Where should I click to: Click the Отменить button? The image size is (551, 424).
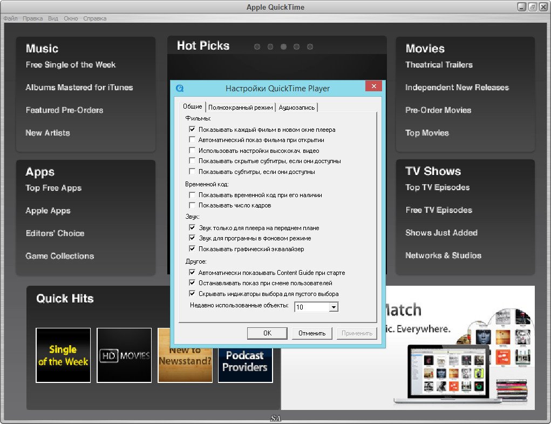tap(312, 333)
